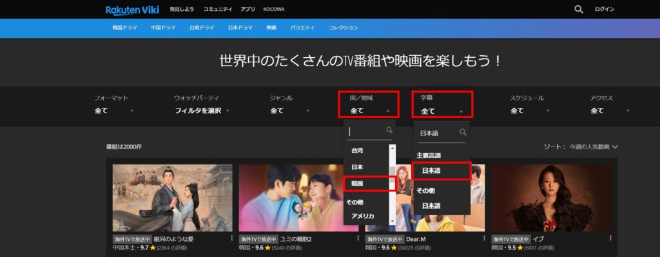This screenshot has width=660, height=257.
Task: Open the ジャンル filter dropdown
Action: click(x=289, y=111)
